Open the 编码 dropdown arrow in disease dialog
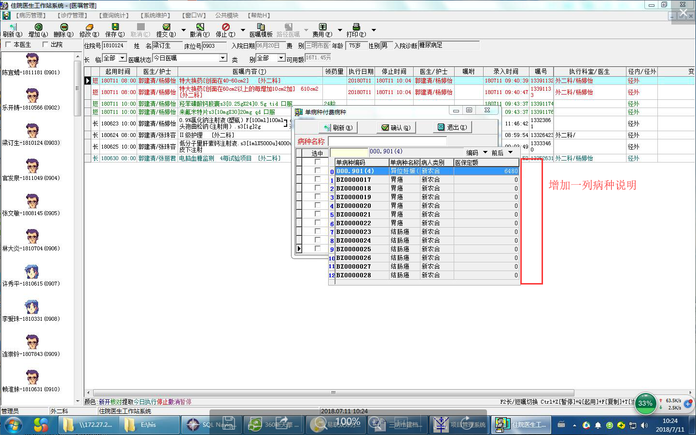Image resolution: width=696 pixels, height=435 pixels. point(486,152)
